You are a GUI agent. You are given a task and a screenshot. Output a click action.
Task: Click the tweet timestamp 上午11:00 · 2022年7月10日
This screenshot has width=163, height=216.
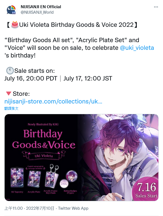29,208
